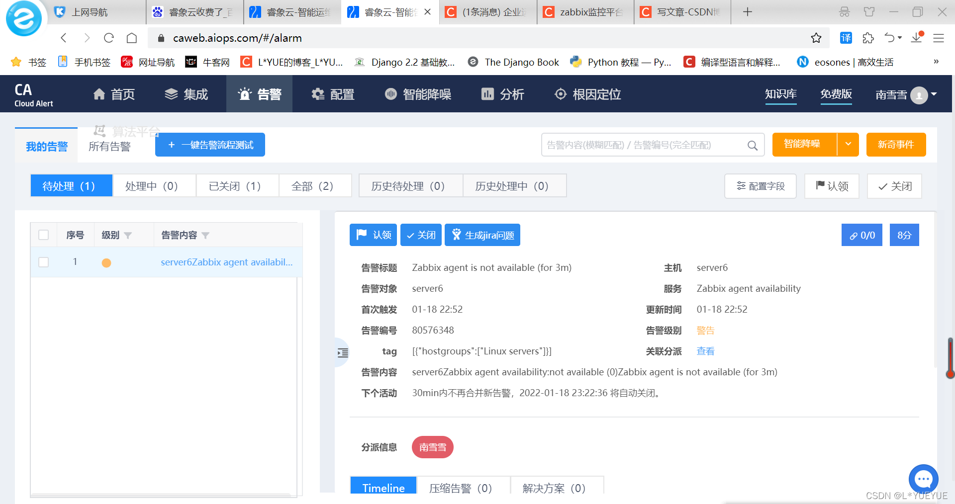Click 一键告警流程测试 button
Image resolution: width=955 pixels, height=504 pixels.
(210, 145)
